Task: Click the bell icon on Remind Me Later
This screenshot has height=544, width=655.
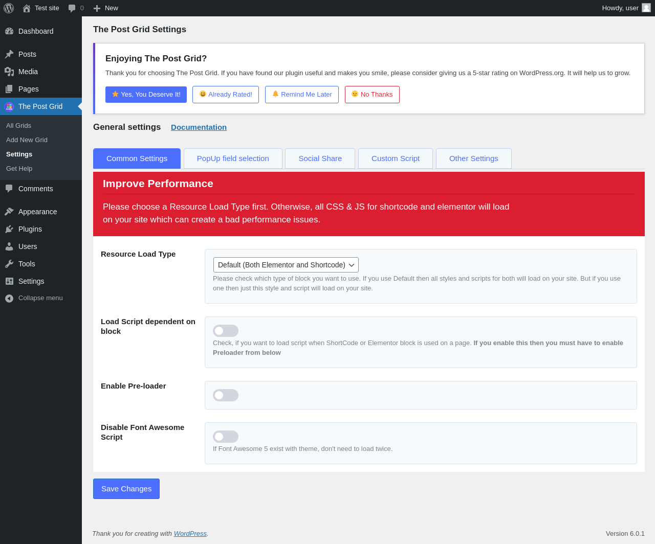Action: pyautogui.click(x=275, y=94)
